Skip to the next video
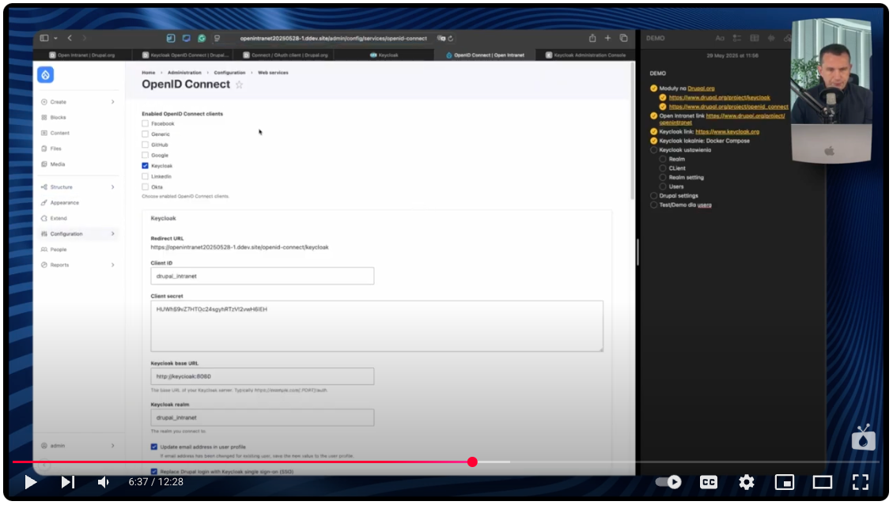893x505 pixels. [68, 482]
